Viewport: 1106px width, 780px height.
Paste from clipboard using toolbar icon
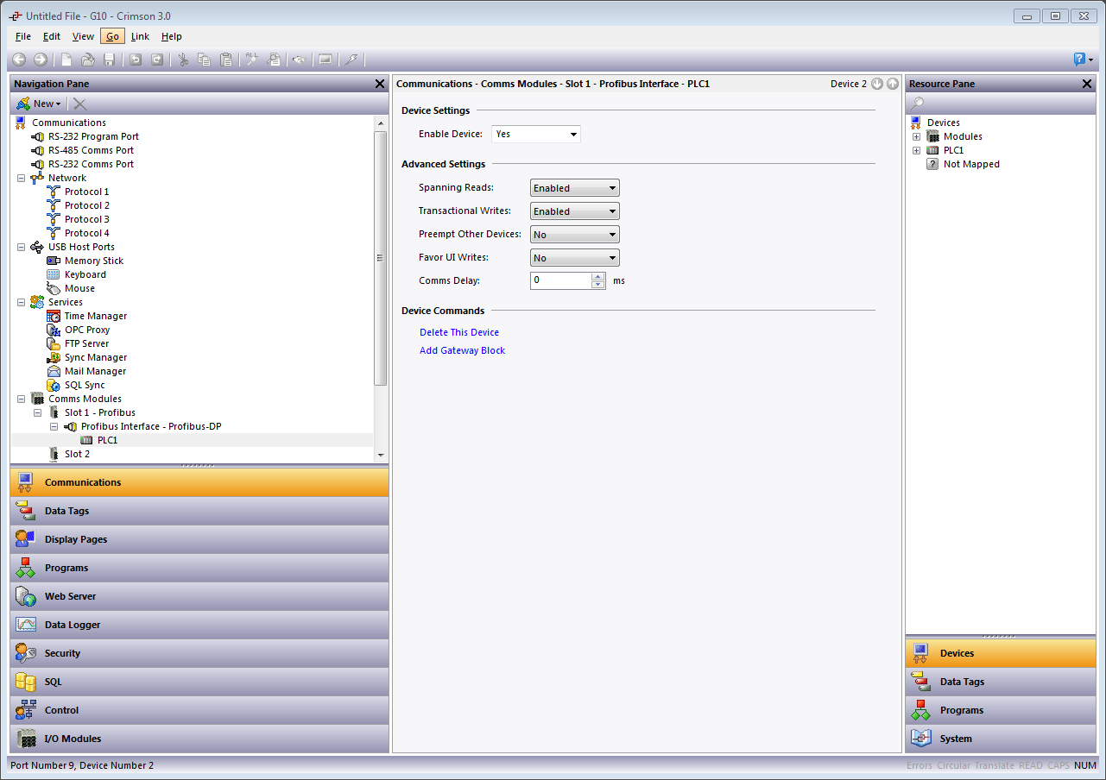226,60
